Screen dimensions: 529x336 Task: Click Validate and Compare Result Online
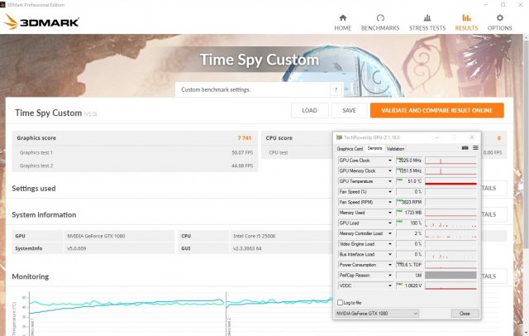(x=436, y=110)
